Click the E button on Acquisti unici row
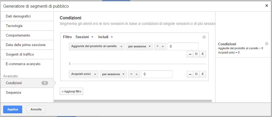The image size is (272, 117). 203,74
